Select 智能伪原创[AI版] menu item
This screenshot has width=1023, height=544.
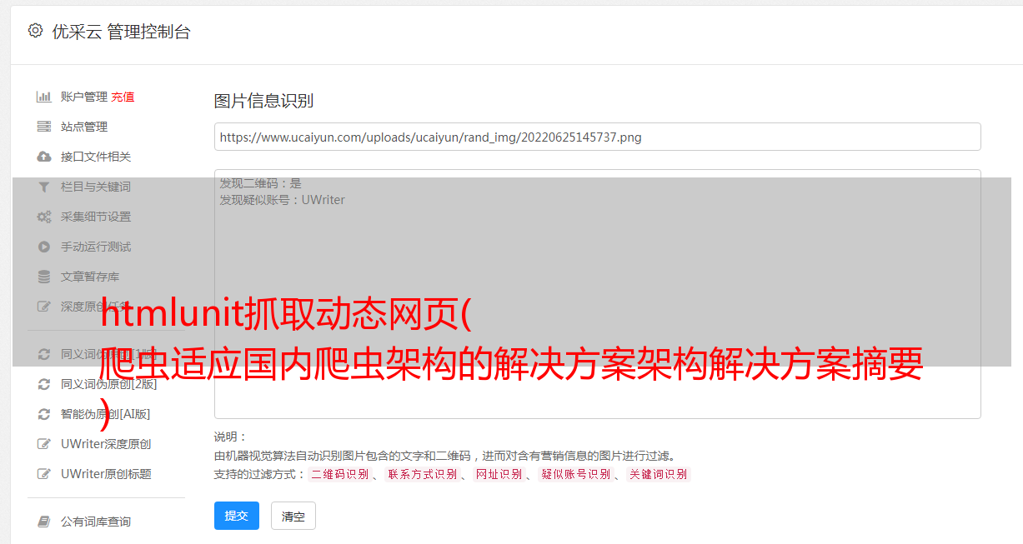tap(105, 414)
